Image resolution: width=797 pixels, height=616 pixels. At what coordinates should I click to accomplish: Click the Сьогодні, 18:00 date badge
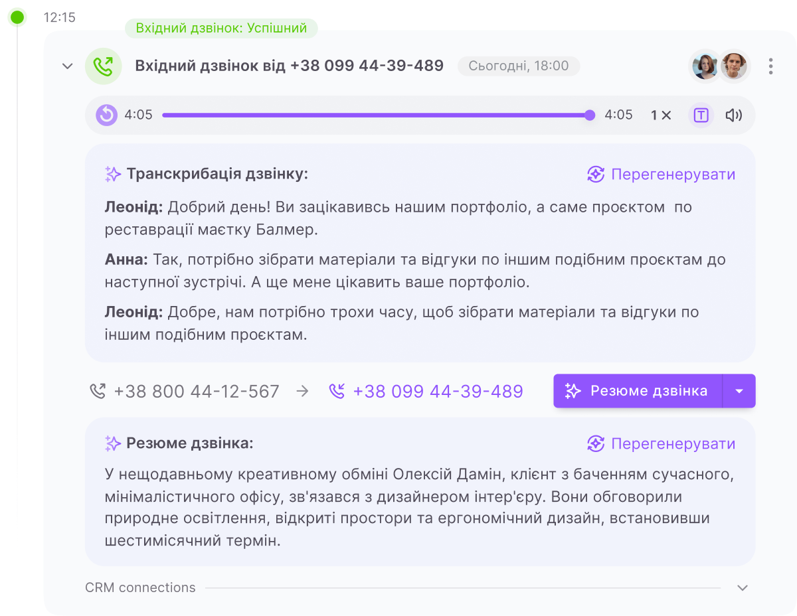click(x=518, y=66)
